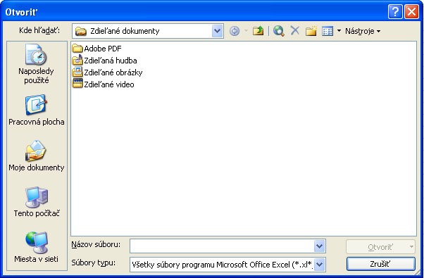This screenshot has width=424, height=278.
Task: Click the help question mark button
Action: click(395, 12)
